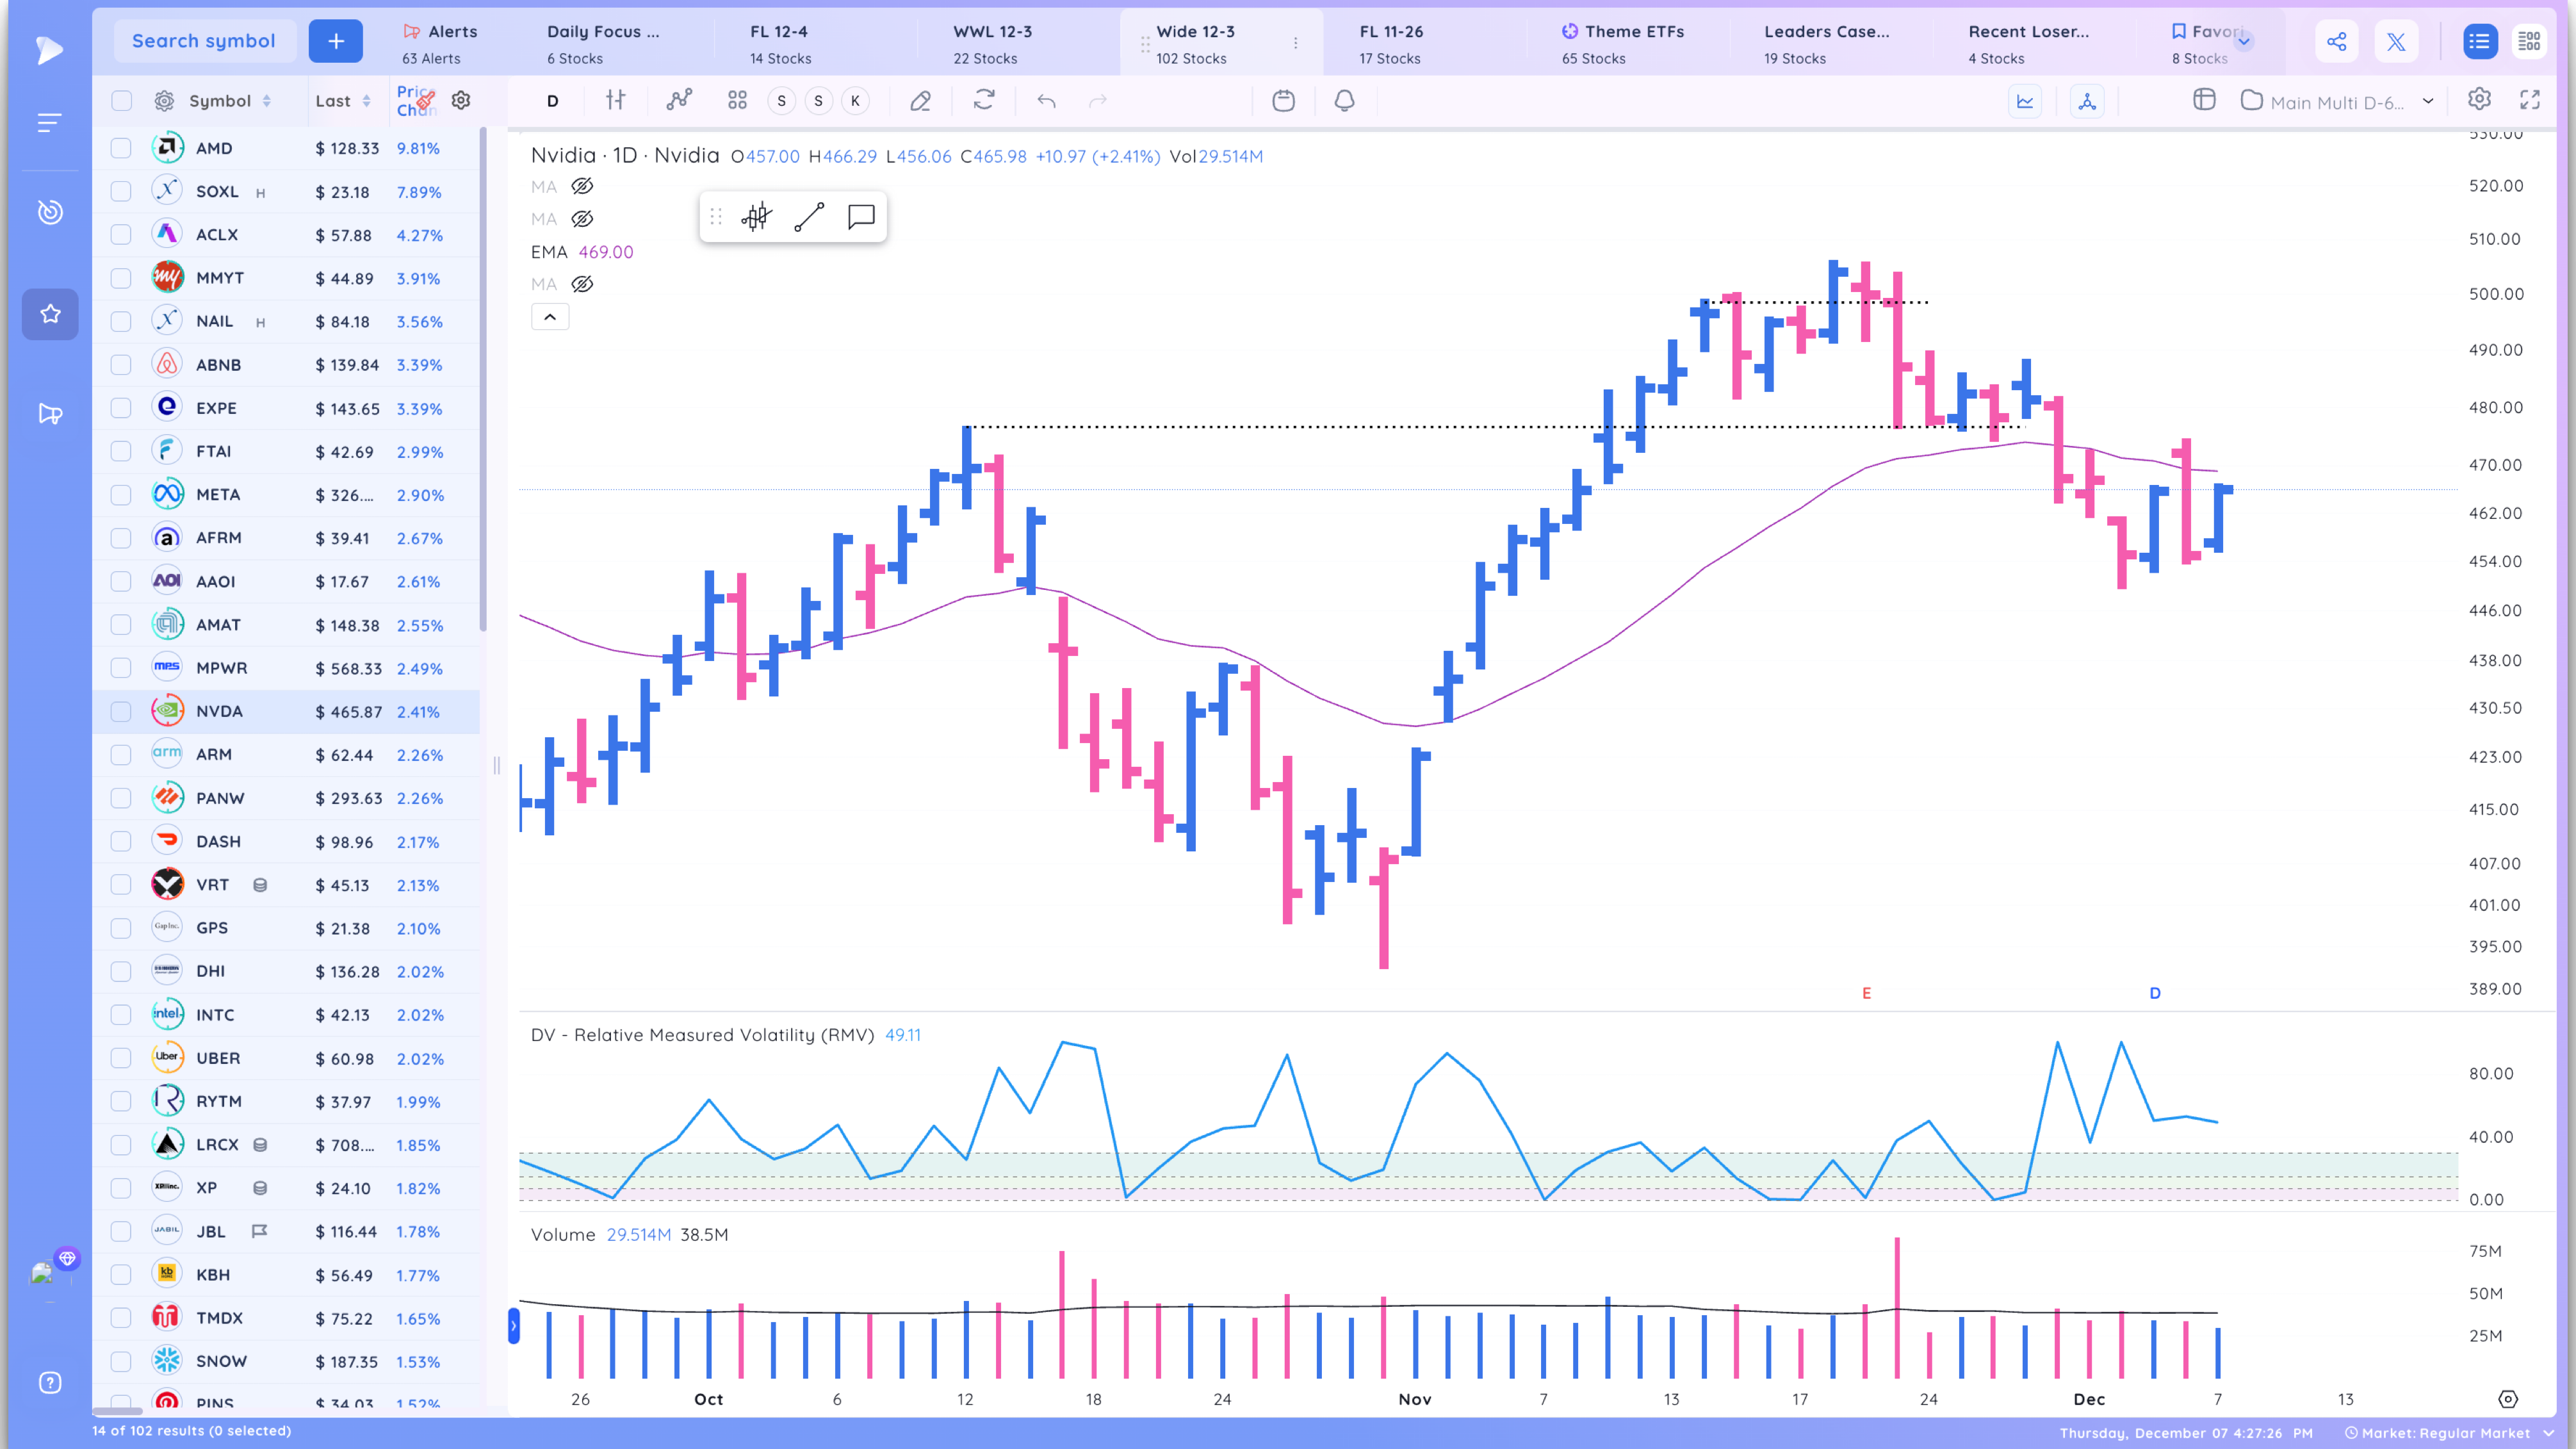2576x1449 pixels.
Task: Open the chart layout panel icon
Action: click(x=2204, y=99)
